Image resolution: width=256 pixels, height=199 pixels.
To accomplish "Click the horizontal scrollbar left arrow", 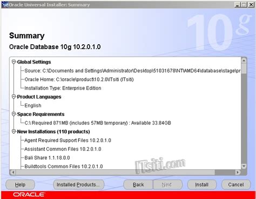I will pos(13,172).
